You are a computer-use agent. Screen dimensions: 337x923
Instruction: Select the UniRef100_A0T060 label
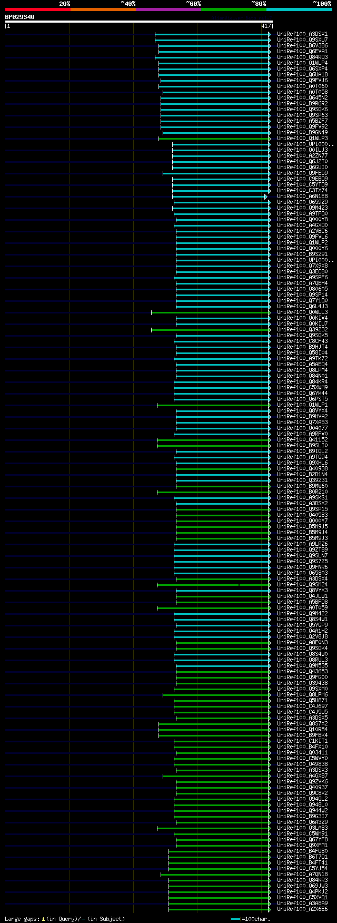tap(302, 86)
